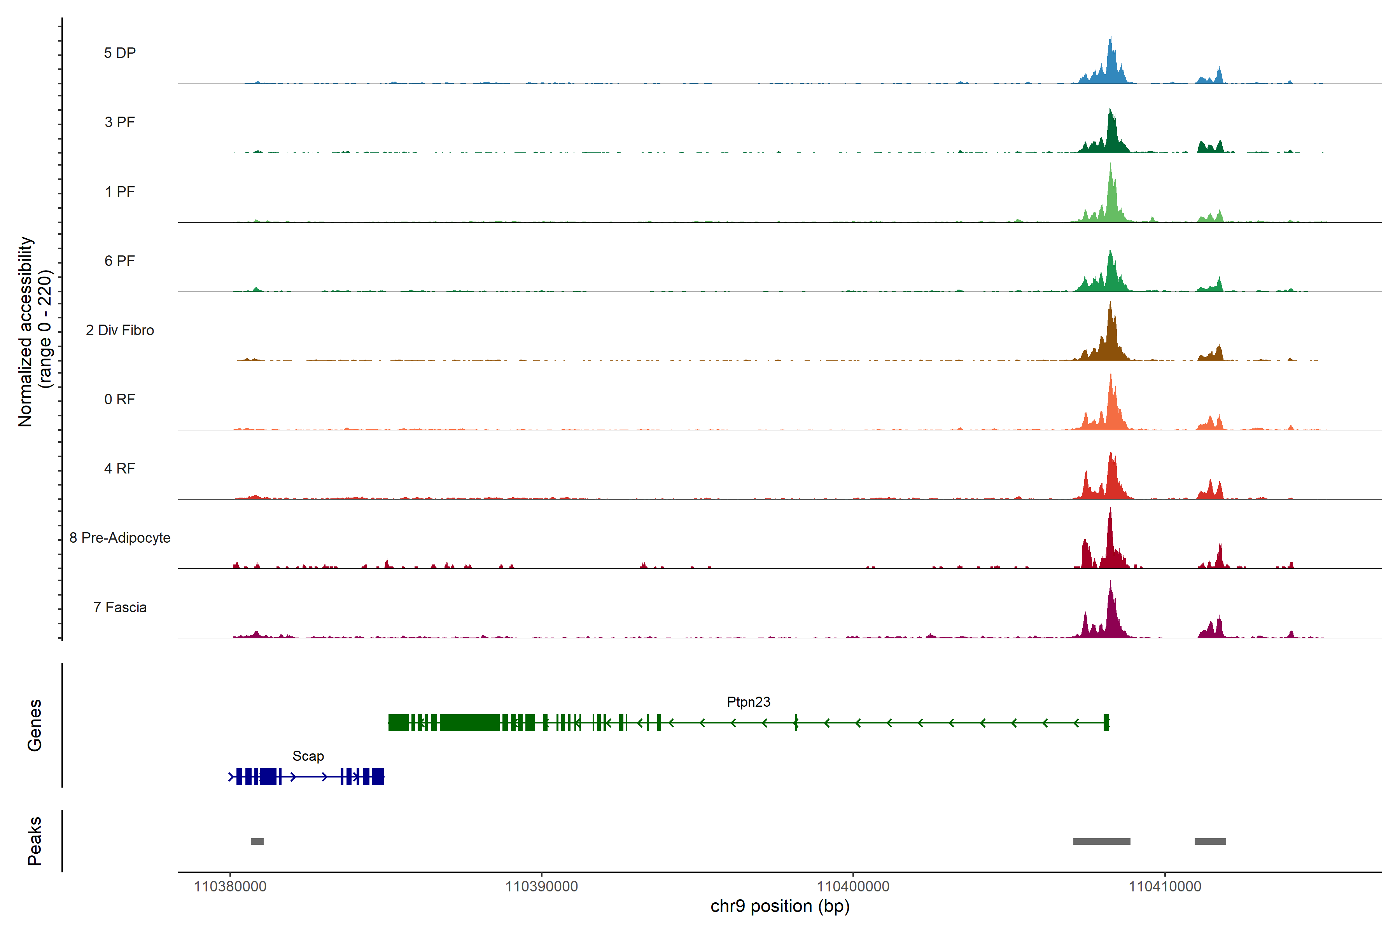
Task: Click the 110390000 axis tick label
Action: (541, 887)
